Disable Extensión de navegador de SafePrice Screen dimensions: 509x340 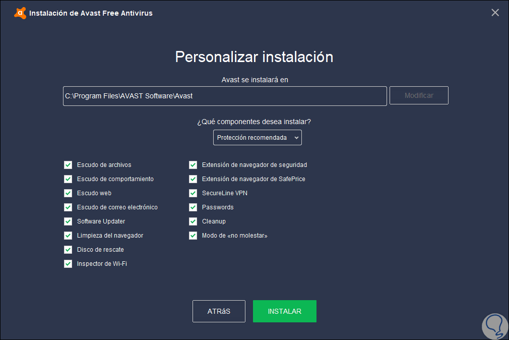pyautogui.click(x=193, y=179)
